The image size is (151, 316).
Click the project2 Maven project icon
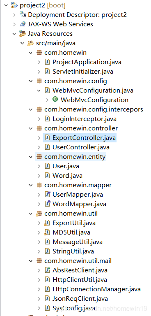pos(14,5)
